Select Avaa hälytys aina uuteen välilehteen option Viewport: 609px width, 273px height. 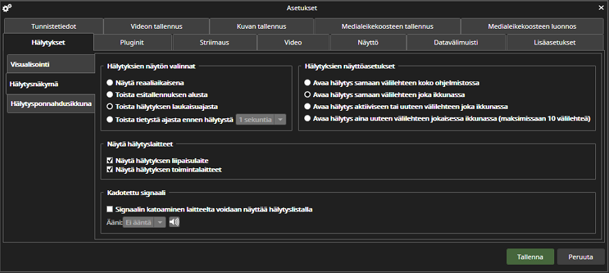pos(308,118)
